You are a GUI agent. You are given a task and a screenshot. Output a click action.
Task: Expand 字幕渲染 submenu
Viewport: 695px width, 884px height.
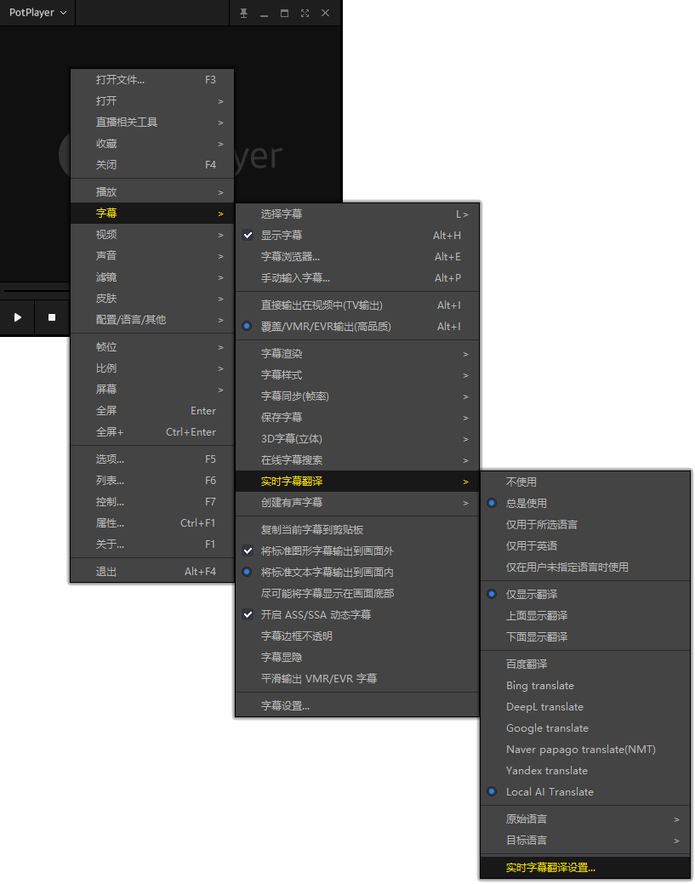pyautogui.click(x=357, y=353)
